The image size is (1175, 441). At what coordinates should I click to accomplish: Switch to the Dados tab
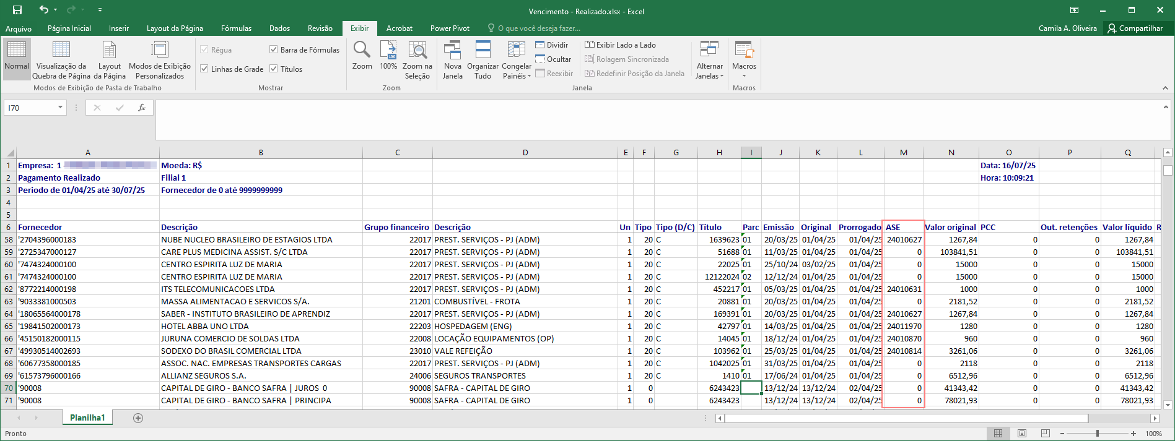click(280, 28)
